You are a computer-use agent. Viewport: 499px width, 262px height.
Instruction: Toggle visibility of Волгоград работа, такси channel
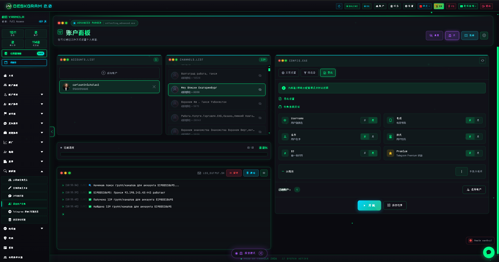260,76
